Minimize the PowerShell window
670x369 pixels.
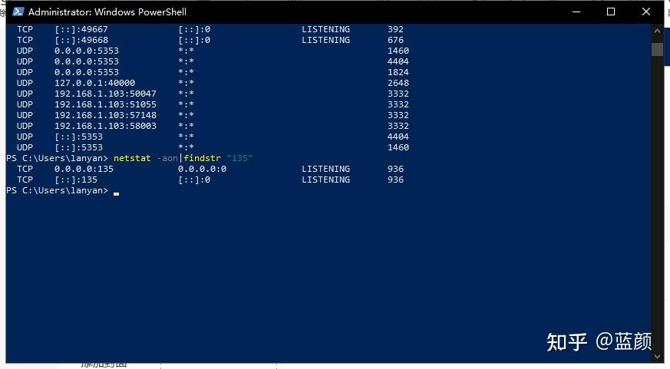(576, 12)
